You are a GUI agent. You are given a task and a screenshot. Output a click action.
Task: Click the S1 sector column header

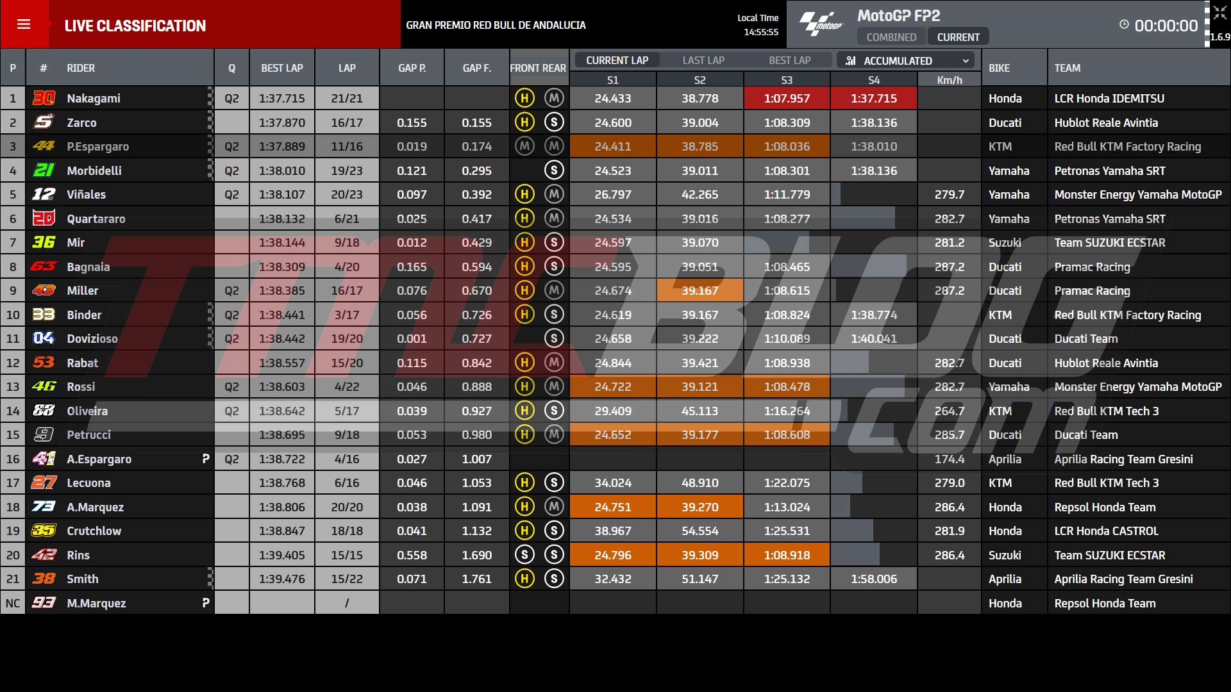point(613,80)
